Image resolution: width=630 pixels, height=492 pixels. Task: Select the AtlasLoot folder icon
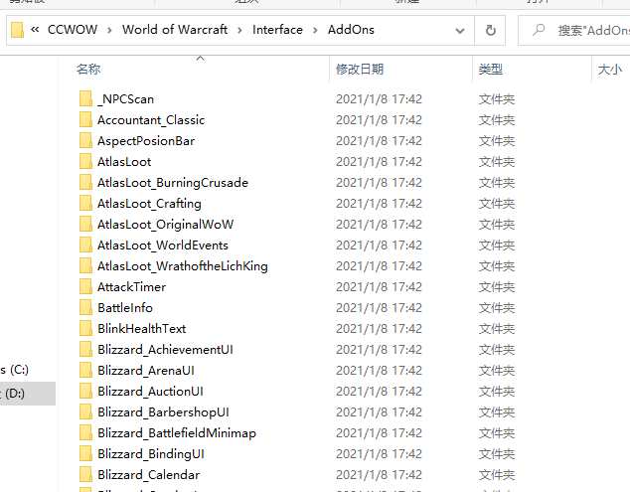click(85, 161)
